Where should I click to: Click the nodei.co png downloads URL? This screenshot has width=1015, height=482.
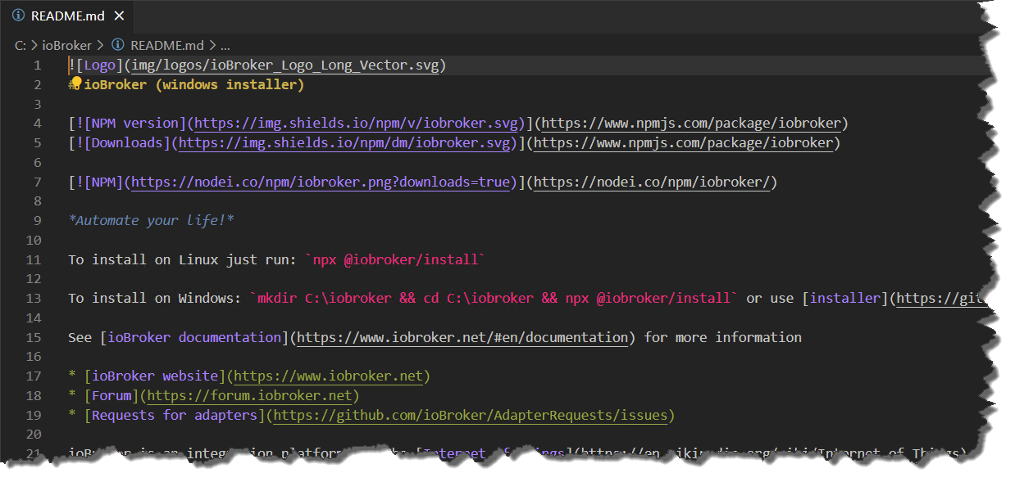click(x=320, y=182)
